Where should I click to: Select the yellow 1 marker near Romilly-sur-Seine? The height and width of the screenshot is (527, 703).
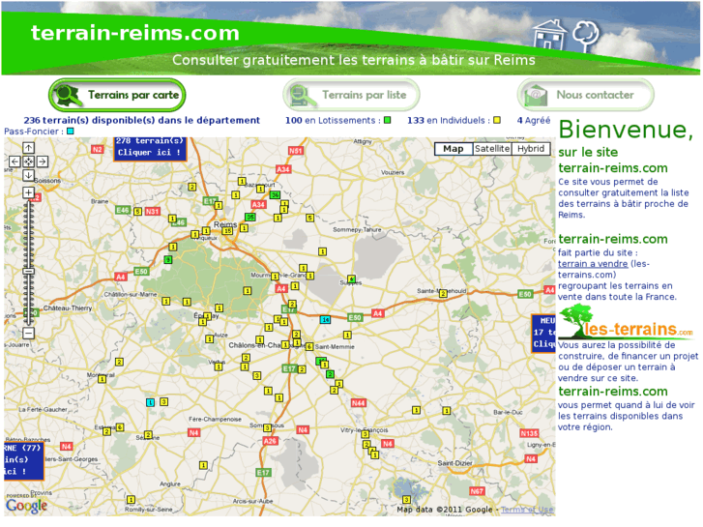point(131,500)
